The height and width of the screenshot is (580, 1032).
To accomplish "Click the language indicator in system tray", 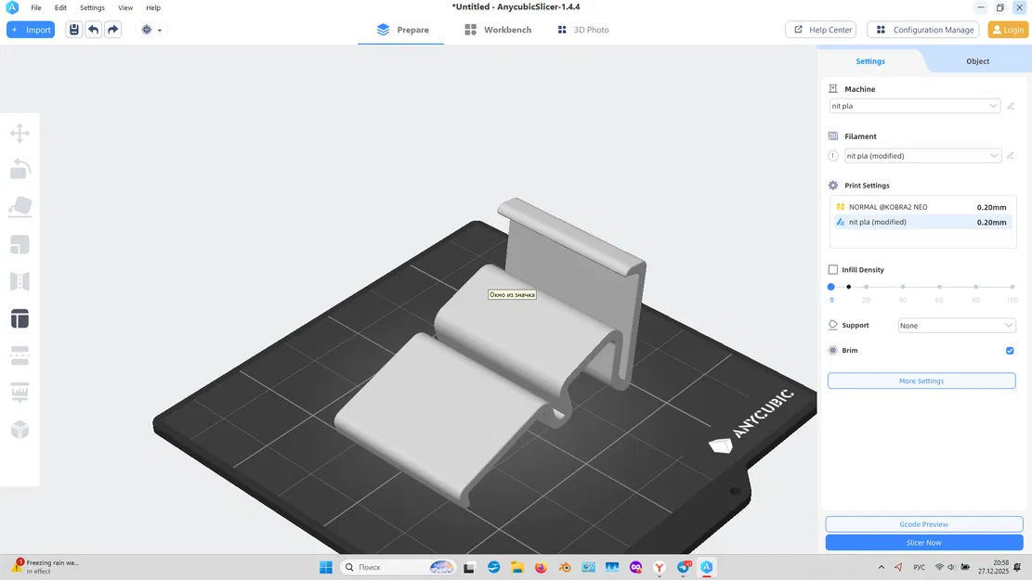I will [920, 567].
